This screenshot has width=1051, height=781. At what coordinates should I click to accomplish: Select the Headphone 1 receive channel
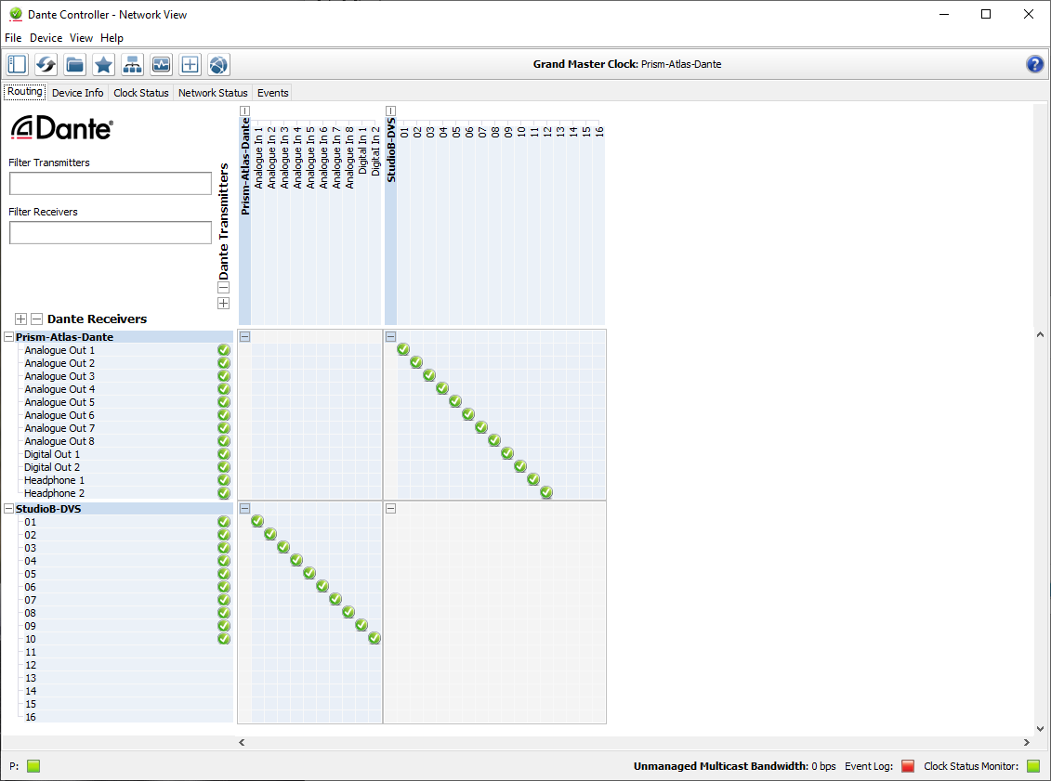(54, 480)
